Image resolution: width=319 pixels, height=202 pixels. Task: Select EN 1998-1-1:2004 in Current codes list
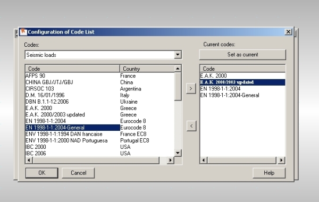pos(242,89)
